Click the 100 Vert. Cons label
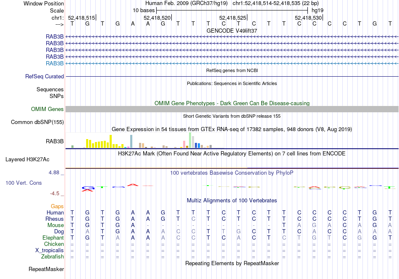399x279 pixels. [x=24, y=183]
